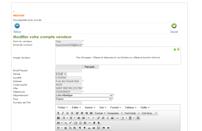The height and width of the screenshot is (131, 202).
Task: Click the Retour link
Action: (x=17, y=32)
